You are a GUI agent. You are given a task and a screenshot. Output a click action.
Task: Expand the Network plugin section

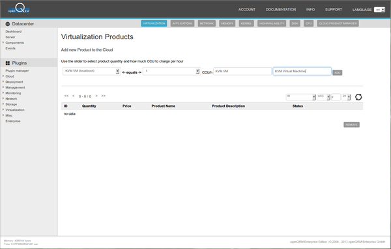pos(11,98)
